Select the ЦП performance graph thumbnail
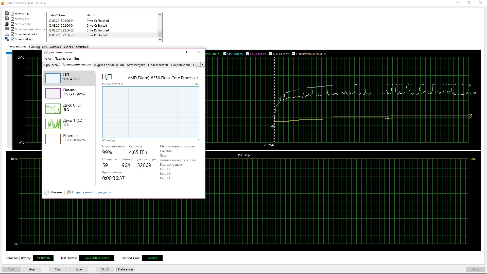Viewport: 487px width, 274px height. pos(53,78)
